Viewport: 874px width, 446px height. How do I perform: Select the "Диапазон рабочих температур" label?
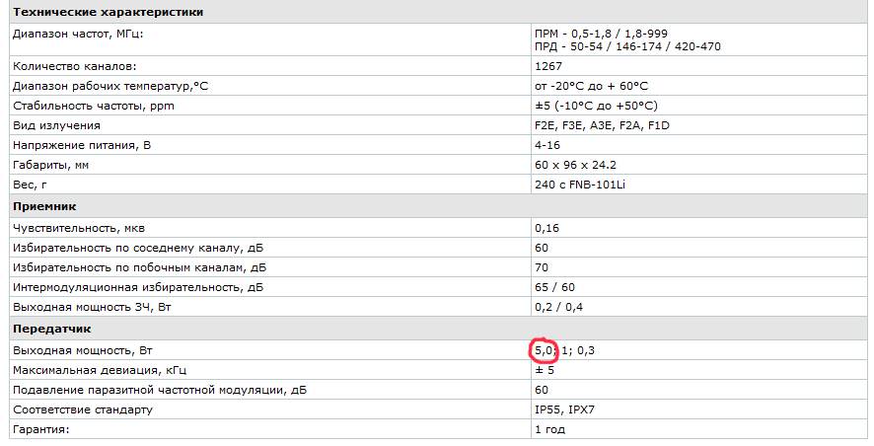[x=109, y=86]
